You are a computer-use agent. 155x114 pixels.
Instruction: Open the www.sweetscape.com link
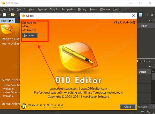click(x=64, y=88)
